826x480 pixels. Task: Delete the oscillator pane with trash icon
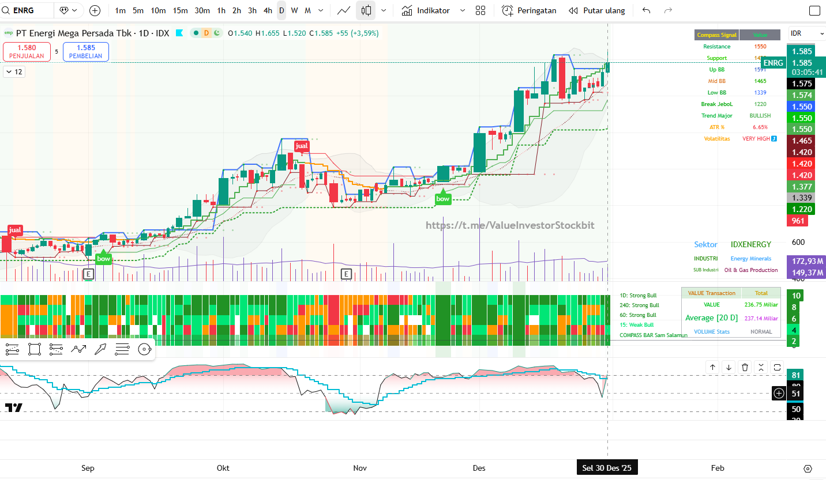[x=745, y=367]
